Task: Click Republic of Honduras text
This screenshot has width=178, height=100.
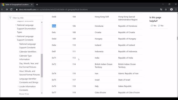Action: click(x=128, y=26)
